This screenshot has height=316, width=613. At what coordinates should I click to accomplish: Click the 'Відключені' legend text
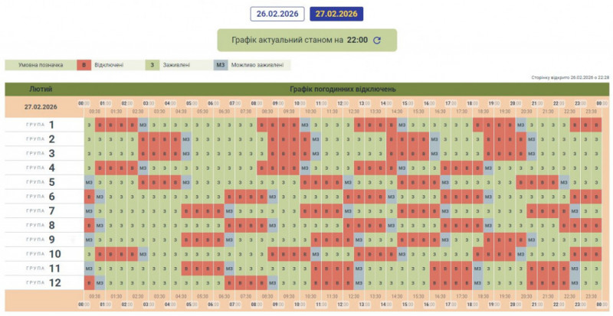pyautogui.click(x=109, y=65)
